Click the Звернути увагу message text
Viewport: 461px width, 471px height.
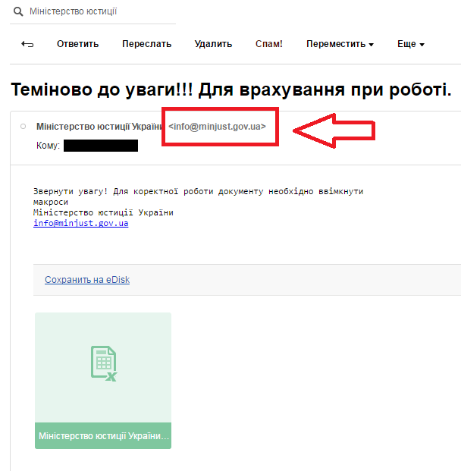pos(197,192)
